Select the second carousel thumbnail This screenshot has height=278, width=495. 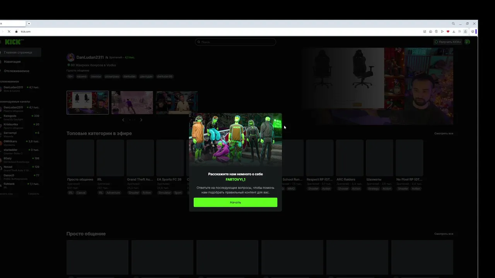pos(132,103)
